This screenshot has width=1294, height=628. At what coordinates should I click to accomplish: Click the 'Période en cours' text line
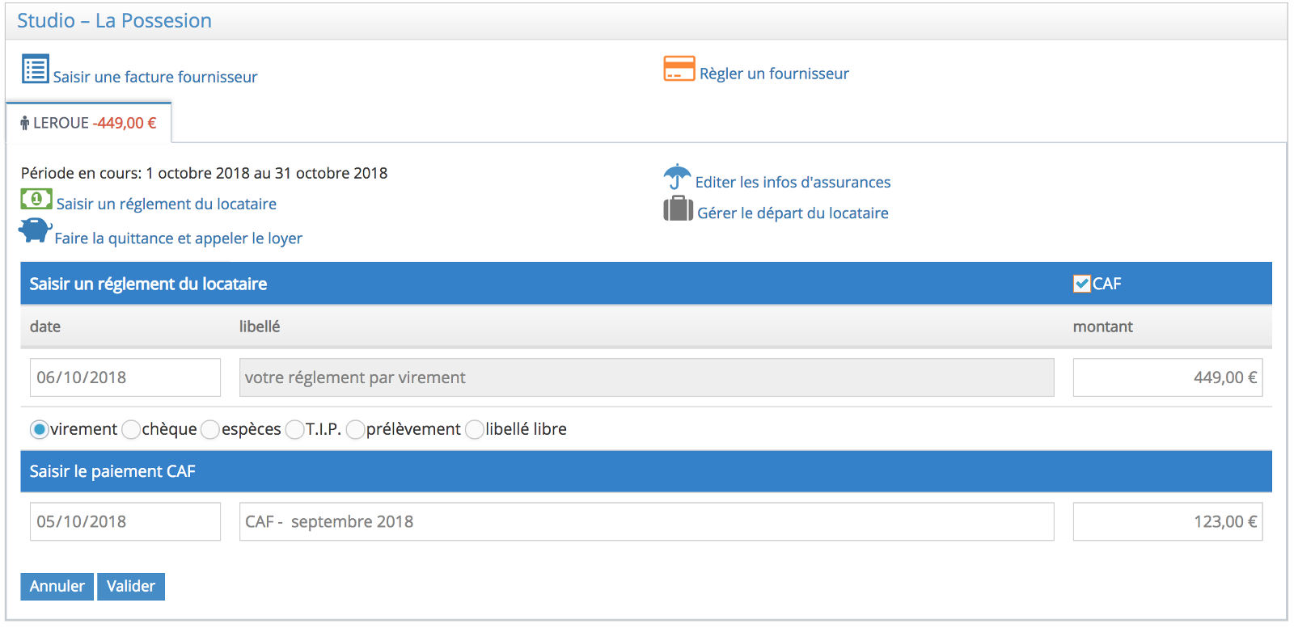[x=204, y=173]
